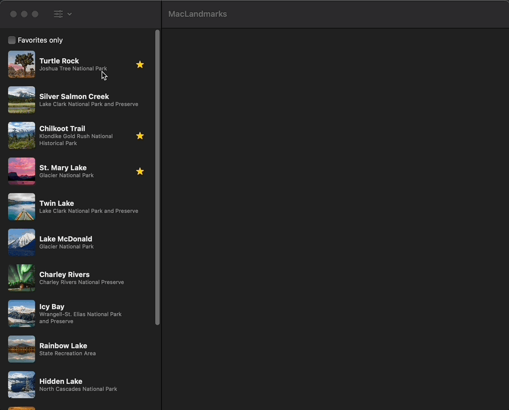Screen dimensions: 509x410
Task: Open the Turtle Rock thumbnail image
Action: 22,64
